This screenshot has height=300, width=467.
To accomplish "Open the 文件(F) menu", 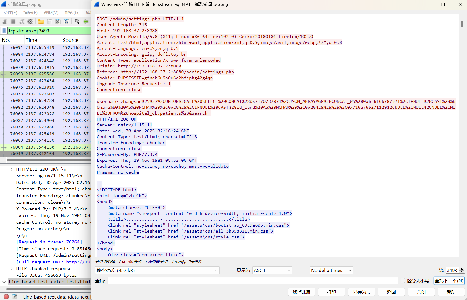I will pos(10,12).
